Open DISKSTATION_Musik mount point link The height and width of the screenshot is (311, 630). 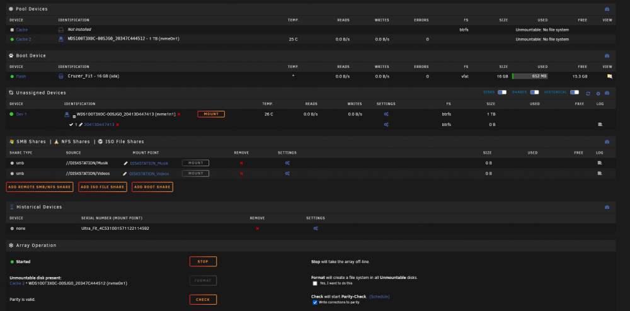pos(149,163)
